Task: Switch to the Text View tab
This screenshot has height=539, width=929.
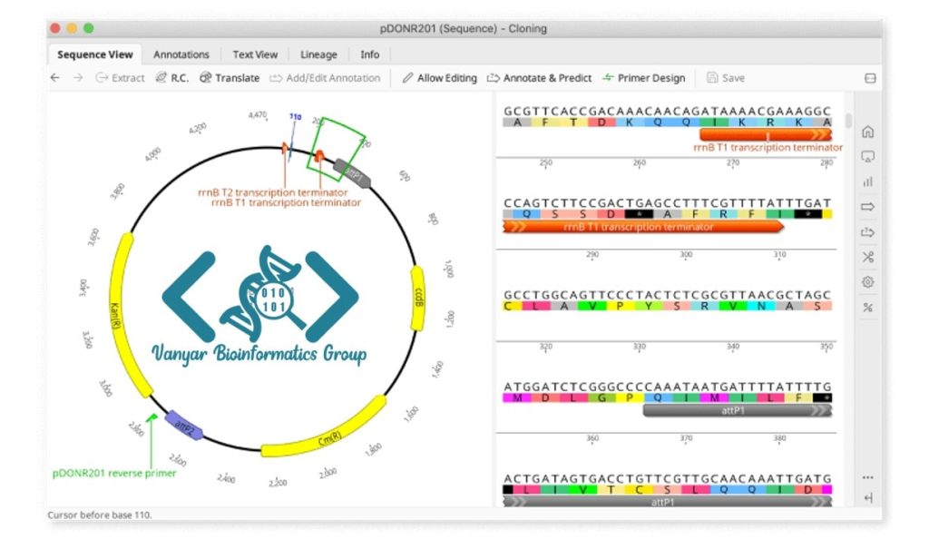Action: pos(255,54)
